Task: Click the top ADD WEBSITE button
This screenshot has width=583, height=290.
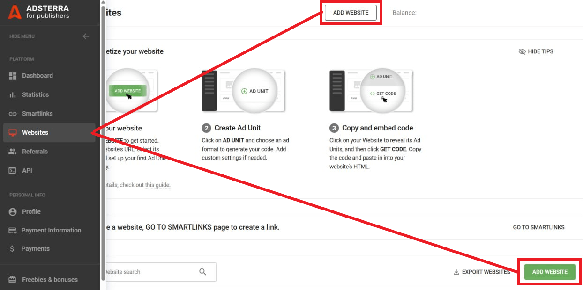Action: pyautogui.click(x=351, y=13)
